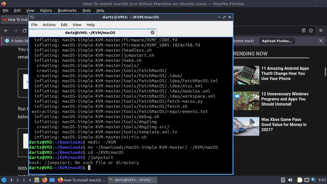The image size is (327, 184).
Task: Click the Android apps phone thumbnail
Action: [x=246, y=75]
